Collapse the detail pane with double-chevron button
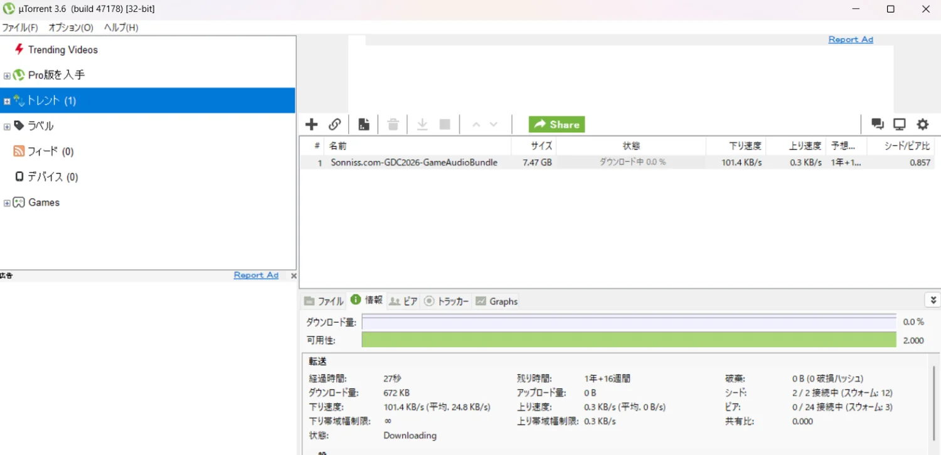 [x=933, y=300]
